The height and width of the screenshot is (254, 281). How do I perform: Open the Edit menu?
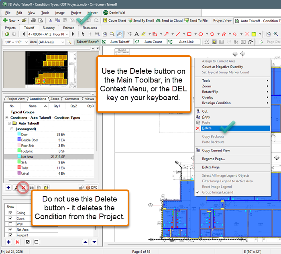(x=19, y=13)
